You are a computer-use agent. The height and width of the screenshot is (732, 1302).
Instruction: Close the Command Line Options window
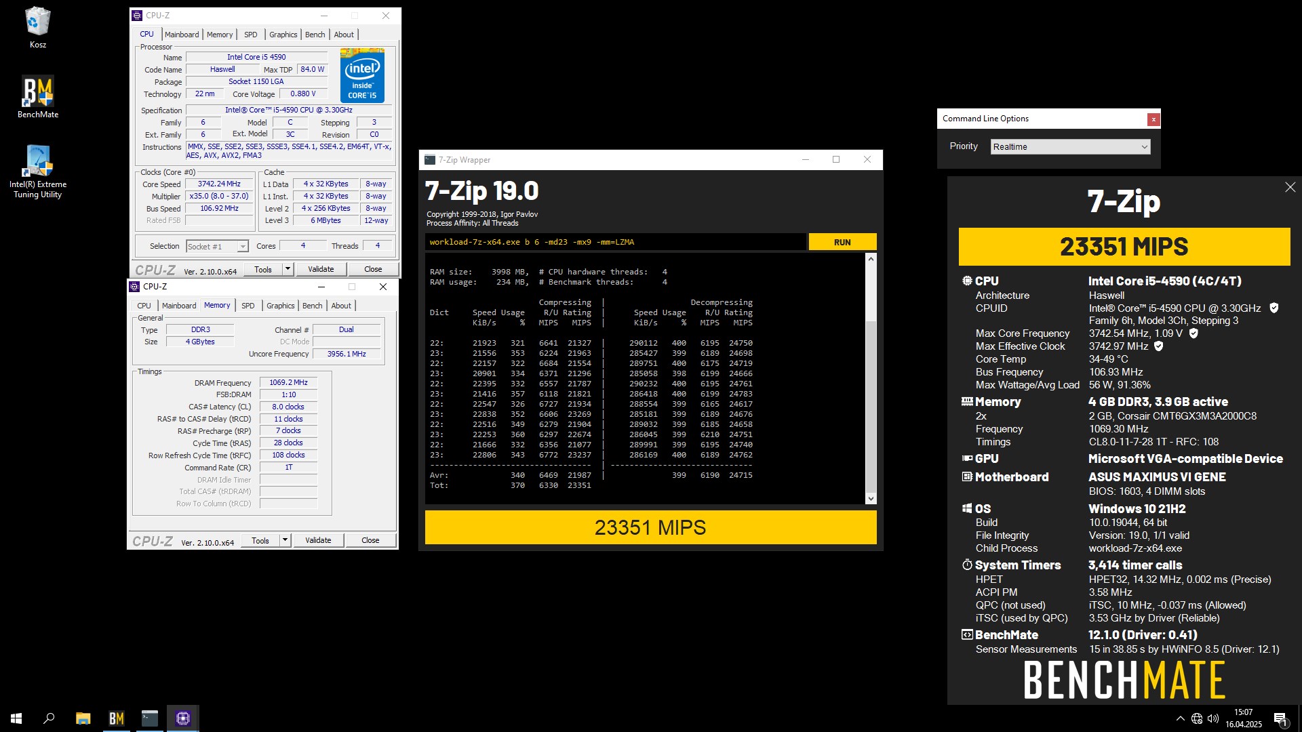[1153, 119]
